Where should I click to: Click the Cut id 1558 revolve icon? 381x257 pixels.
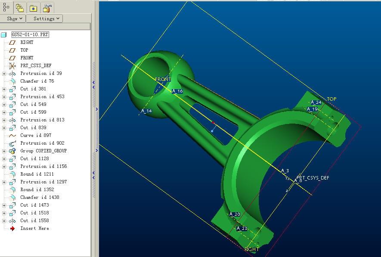(12, 221)
